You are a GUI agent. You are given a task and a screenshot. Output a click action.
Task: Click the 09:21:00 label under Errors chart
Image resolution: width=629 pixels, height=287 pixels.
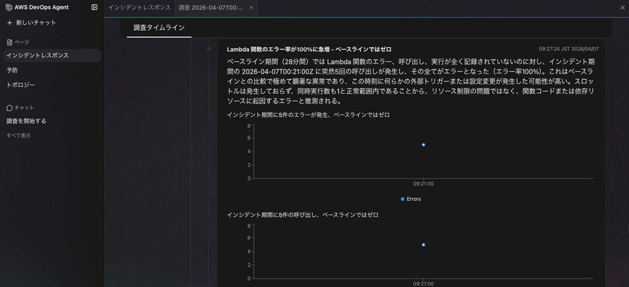click(x=423, y=184)
